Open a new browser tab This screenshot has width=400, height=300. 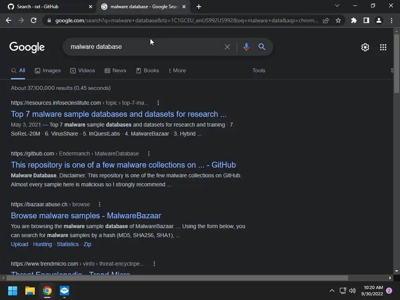[199, 7]
